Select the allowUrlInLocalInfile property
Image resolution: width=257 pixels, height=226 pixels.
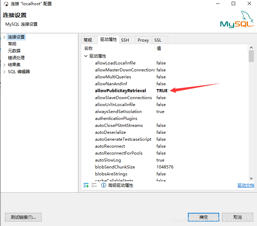click(115, 104)
